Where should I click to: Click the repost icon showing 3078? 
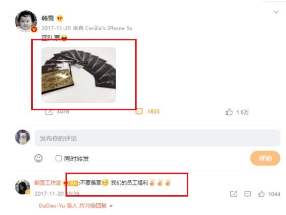point(49,112)
